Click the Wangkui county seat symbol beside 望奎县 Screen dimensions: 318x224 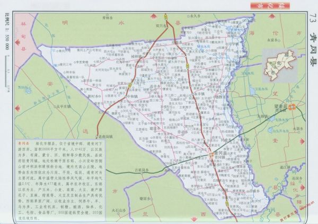click(x=292, y=107)
